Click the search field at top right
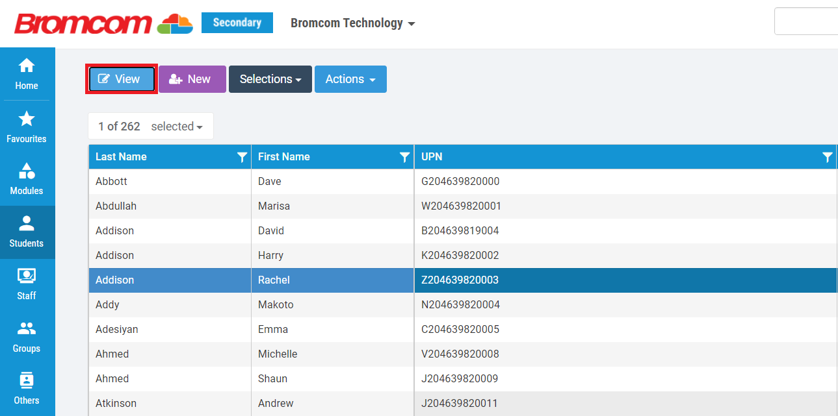The height and width of the screenshot is (416, 838). 806,21
